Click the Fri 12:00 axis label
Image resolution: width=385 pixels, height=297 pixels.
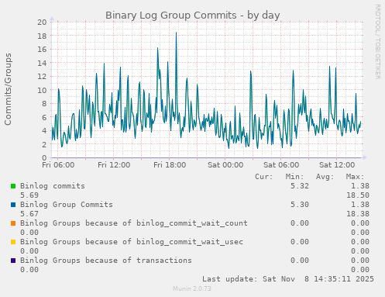tap(114, 164)
